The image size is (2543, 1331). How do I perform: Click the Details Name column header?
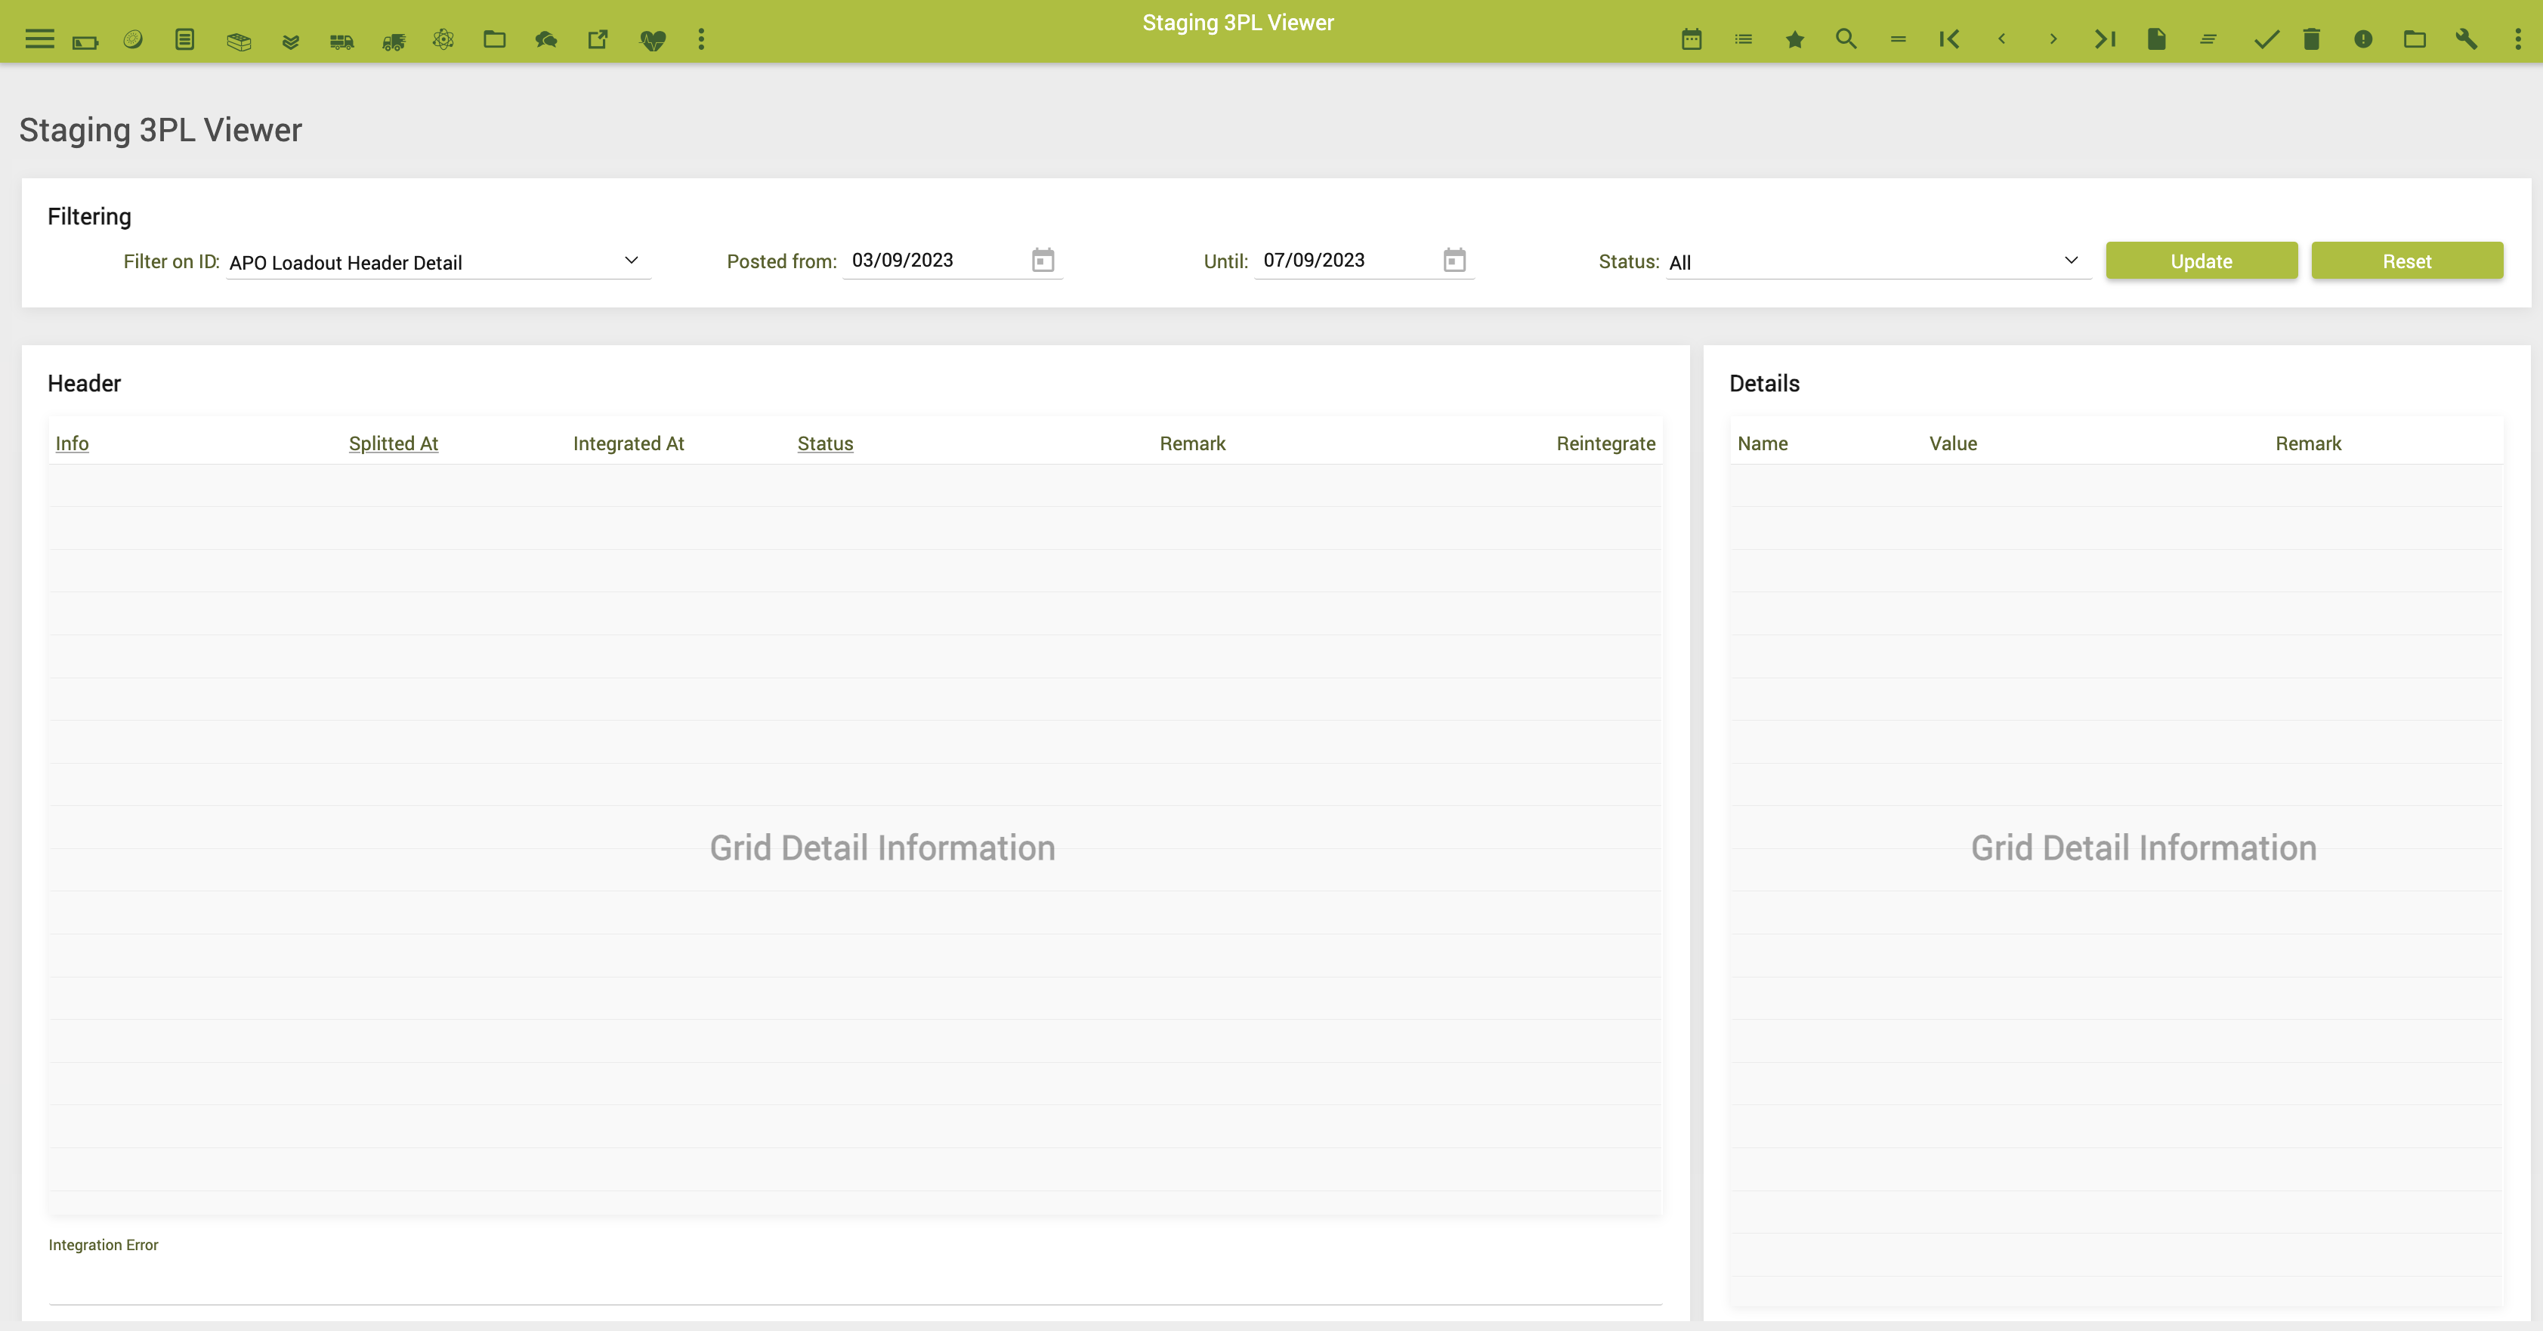click(x=1762, y=443)
